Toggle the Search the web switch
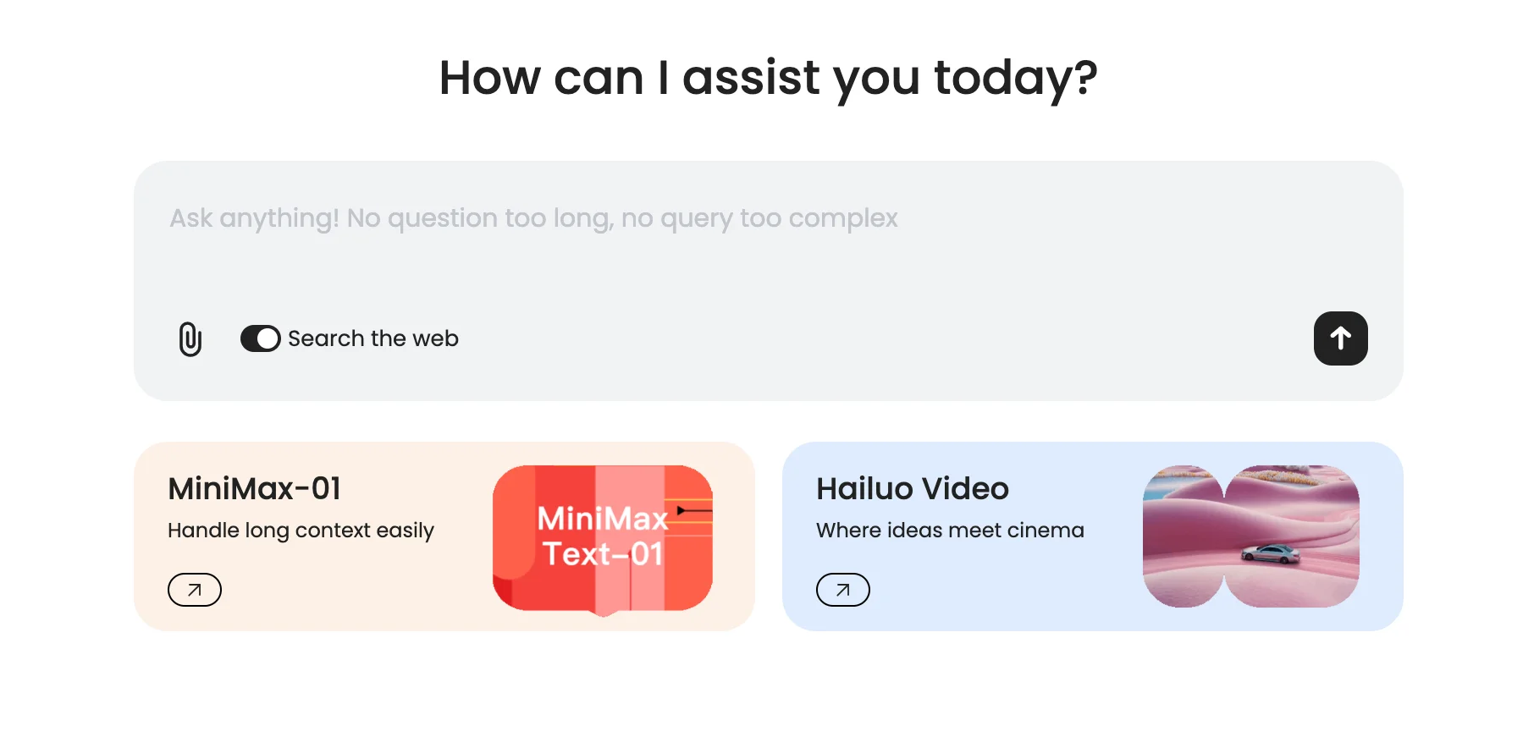The height and width of the screenshot is (748, 1534). point(260,338)
